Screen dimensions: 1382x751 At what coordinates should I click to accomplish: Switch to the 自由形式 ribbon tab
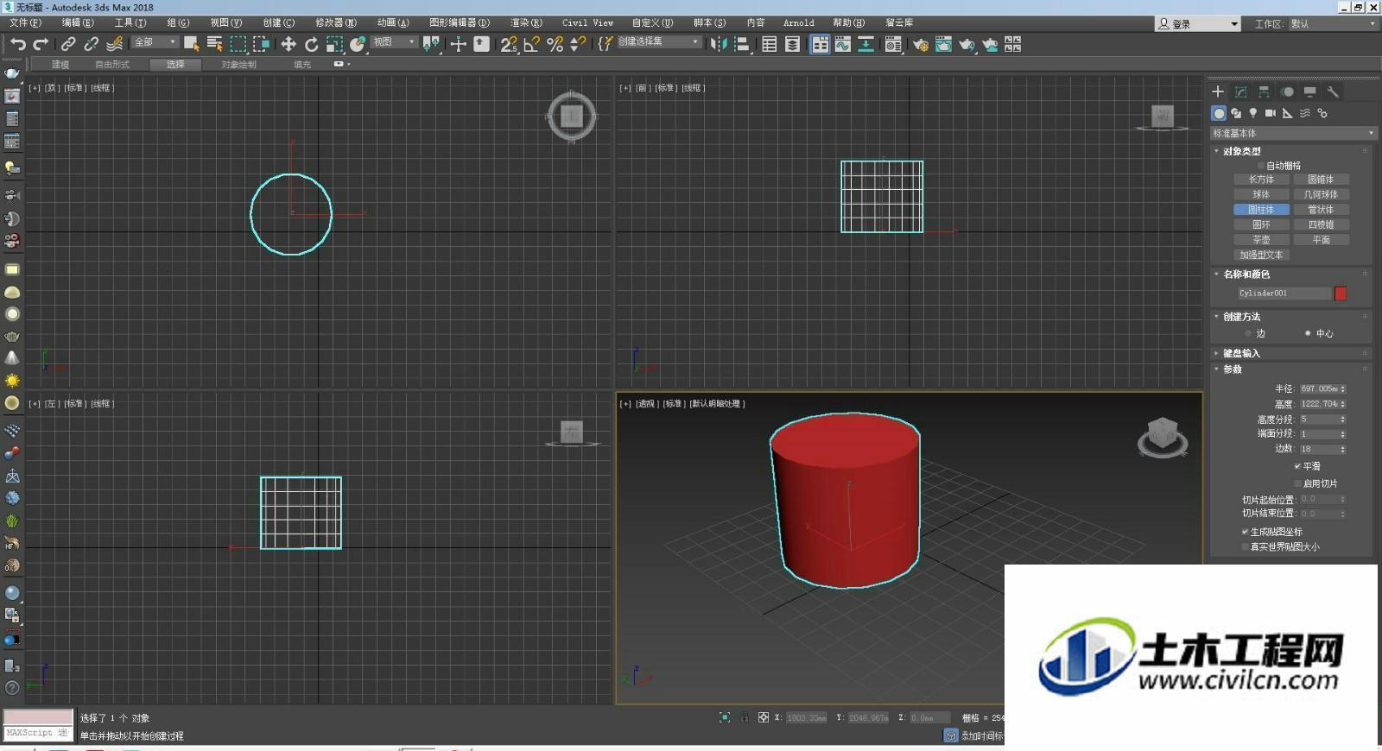click(x=112, y=64)
